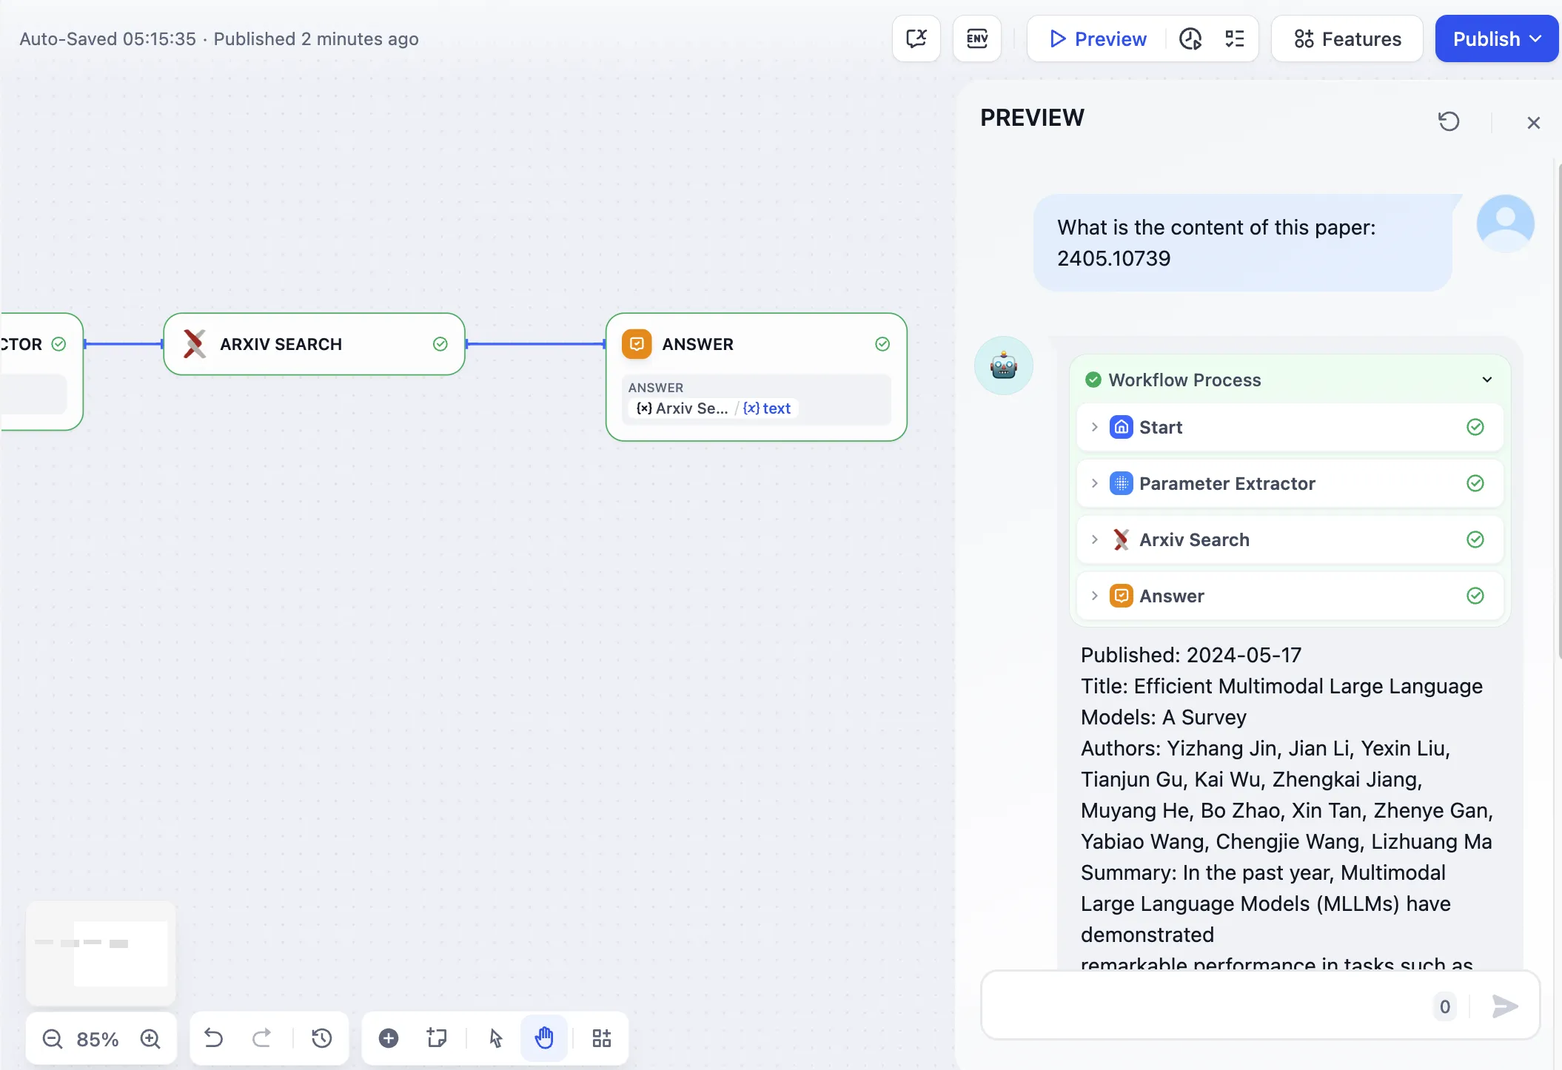Click the undo arrow icon

(x=213, y=1038)
